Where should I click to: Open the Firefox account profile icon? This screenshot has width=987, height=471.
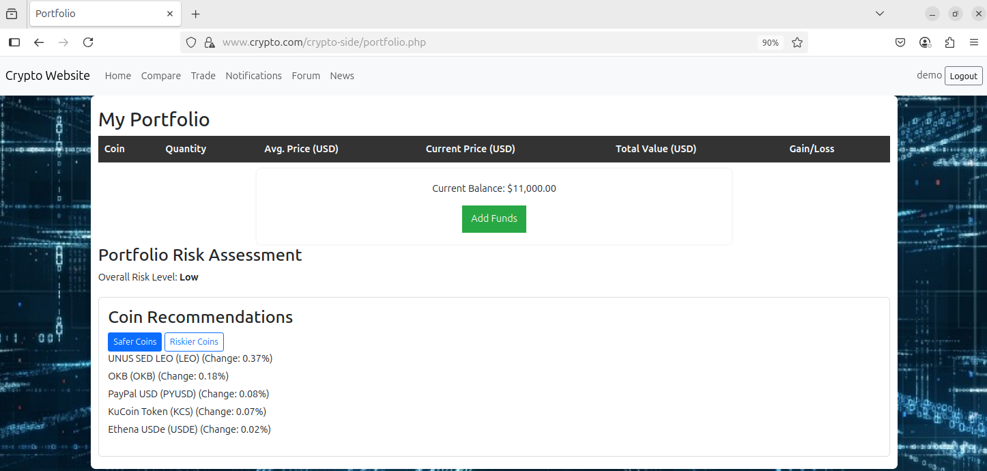(x=925, y=42)
